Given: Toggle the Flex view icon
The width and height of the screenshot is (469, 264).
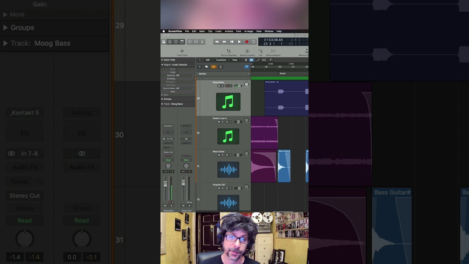Looking at the screenshot, I should point(264,60).
